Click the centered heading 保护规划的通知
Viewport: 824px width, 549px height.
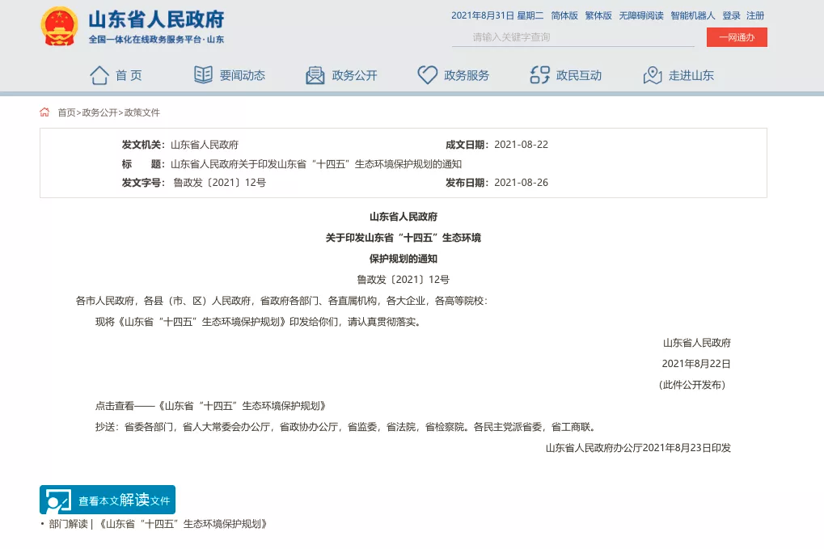point(403,259)
